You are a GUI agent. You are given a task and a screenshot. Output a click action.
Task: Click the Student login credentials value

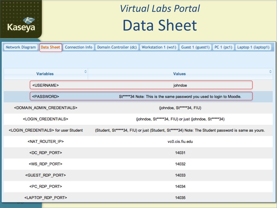point(180,130)
